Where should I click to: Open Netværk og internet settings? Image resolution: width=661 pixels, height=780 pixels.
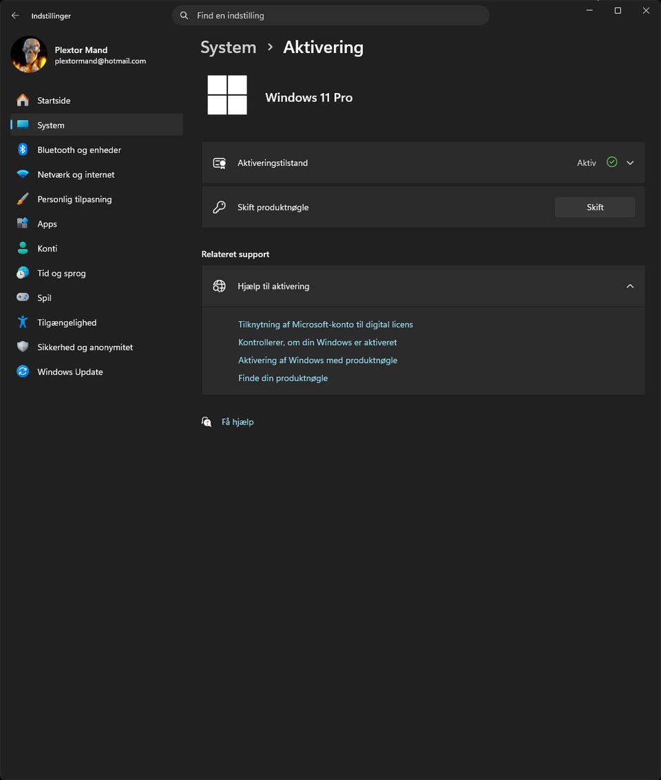coord(96,174)
